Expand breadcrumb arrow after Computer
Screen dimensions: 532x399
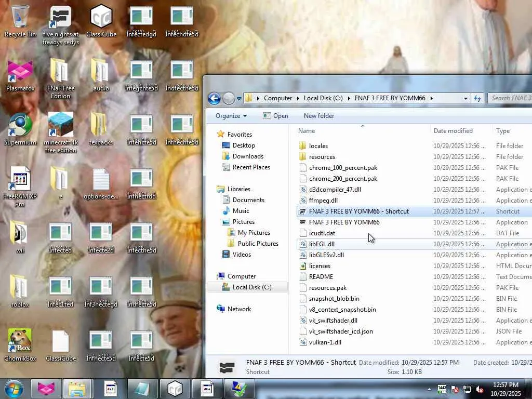point(298,98)
